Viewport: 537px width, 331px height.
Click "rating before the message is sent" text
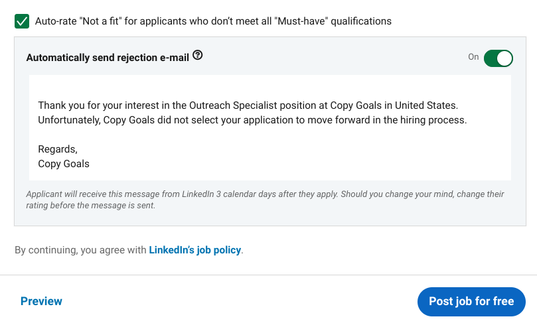click(91, 206)
